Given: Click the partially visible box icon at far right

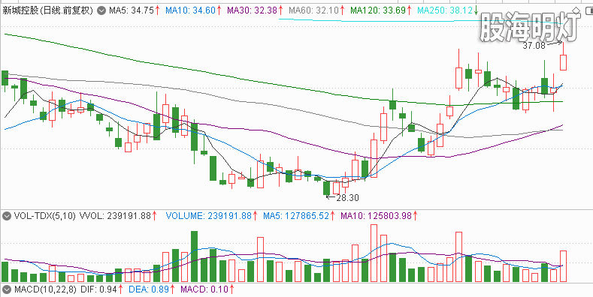Looking at the screenshot, I should click(x=588, y=10).
